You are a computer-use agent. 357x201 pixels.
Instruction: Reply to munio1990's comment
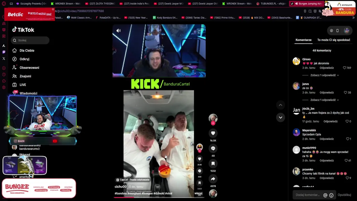click(327, 161)
